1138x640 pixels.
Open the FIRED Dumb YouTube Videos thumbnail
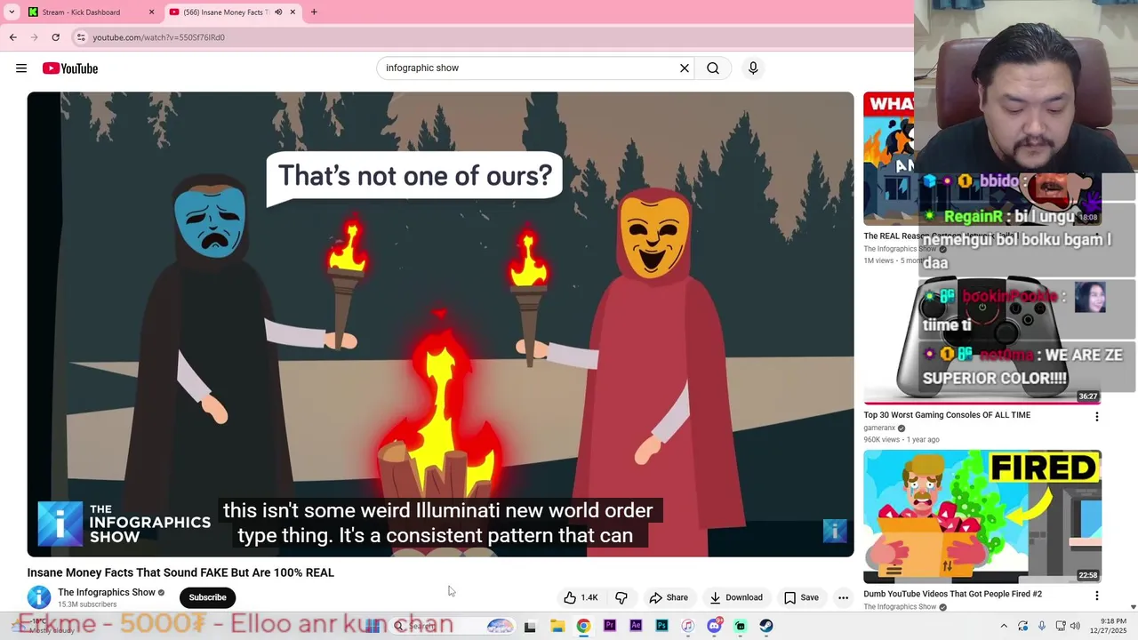point(982,516)
